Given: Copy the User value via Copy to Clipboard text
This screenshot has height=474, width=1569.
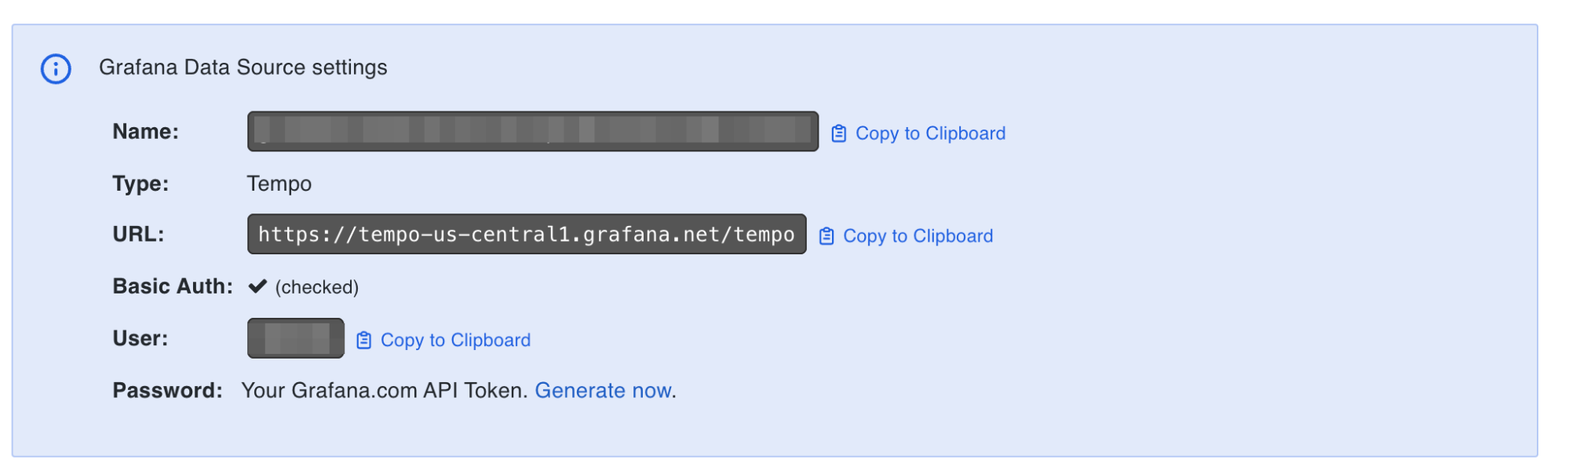Looking at the screenshot, I should coord(455,340).
